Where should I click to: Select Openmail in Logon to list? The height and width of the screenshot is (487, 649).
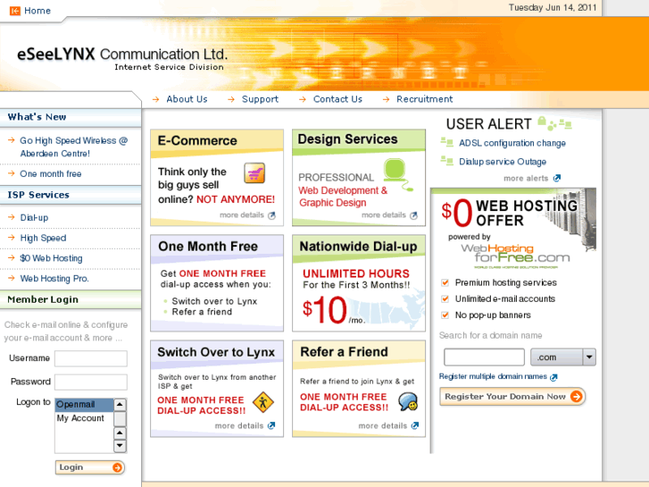(84, 405)
